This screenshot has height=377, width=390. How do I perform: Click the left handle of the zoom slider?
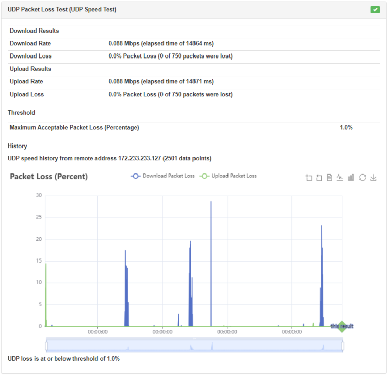point(46,346)
